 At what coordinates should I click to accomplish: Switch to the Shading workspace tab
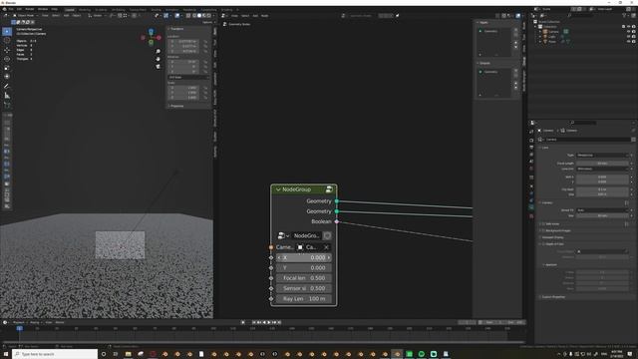point(156,9)
